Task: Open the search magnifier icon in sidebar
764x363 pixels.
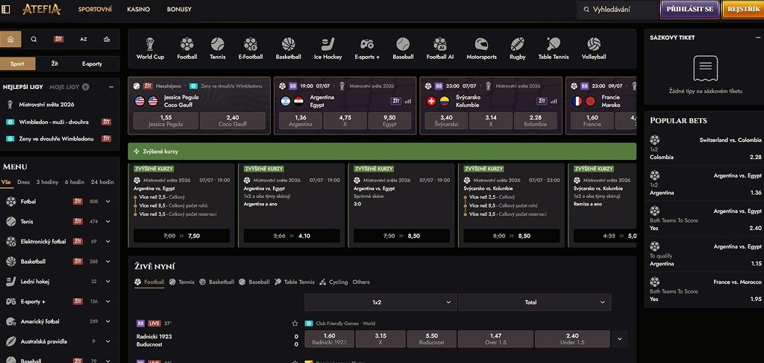Action: [x=34, y=40]
